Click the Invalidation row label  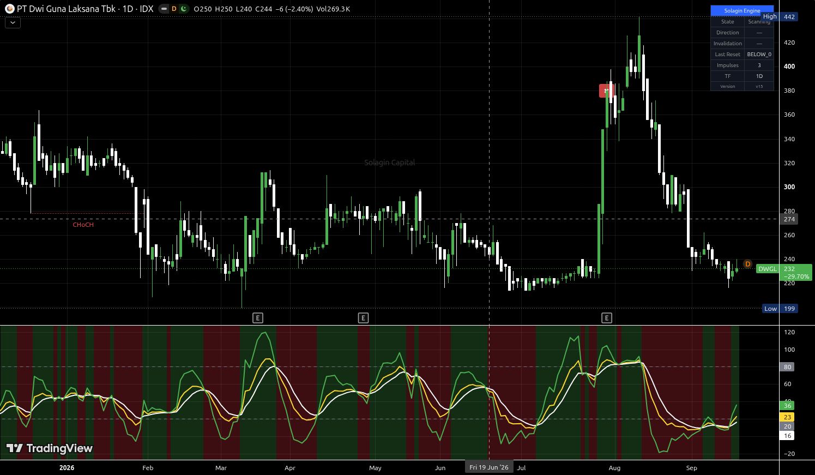coord(728,44)
